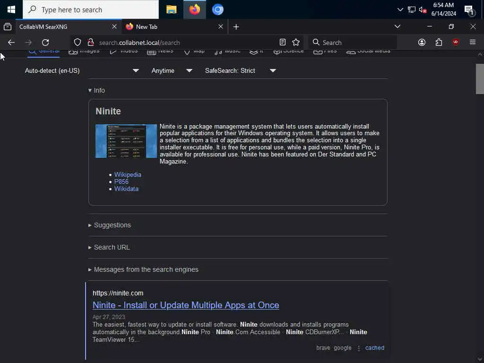Open the Anytime time-range dropdown
Viewport: 484px width, 363px height.
172,71
